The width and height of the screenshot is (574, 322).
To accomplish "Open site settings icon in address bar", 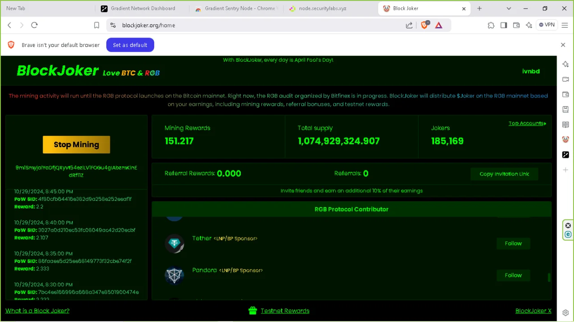I will pyautogui.click(x=113, y=25).
